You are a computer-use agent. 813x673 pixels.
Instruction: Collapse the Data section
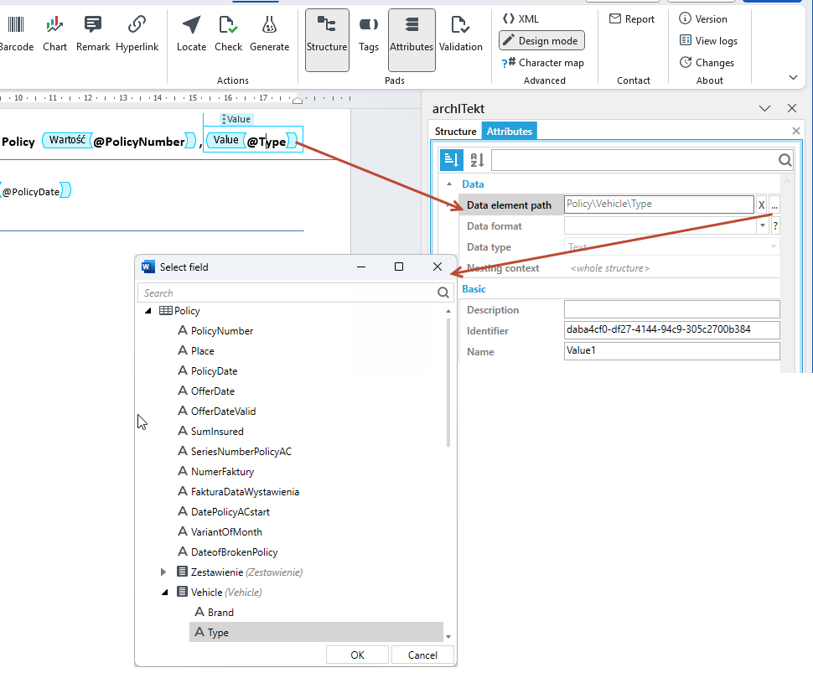[449, 184]
